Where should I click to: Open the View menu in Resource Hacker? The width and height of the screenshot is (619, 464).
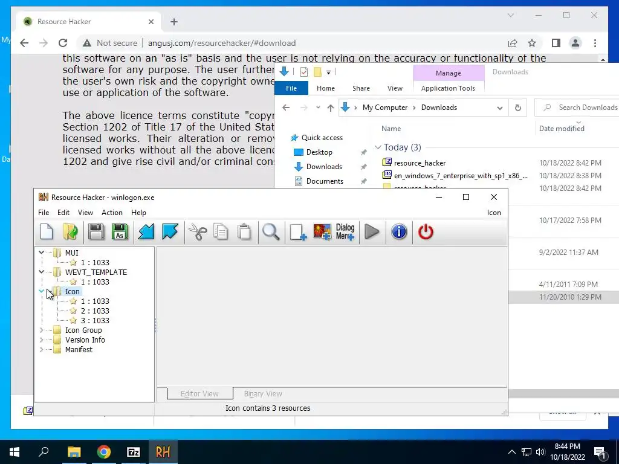click(x=85, y=212)
